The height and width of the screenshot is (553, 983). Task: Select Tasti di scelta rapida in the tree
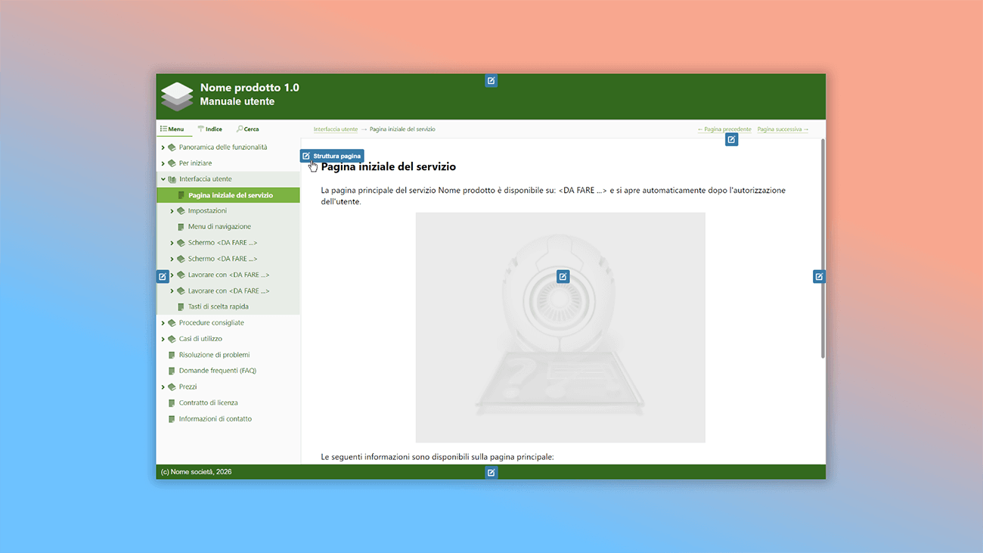(218, 306)
